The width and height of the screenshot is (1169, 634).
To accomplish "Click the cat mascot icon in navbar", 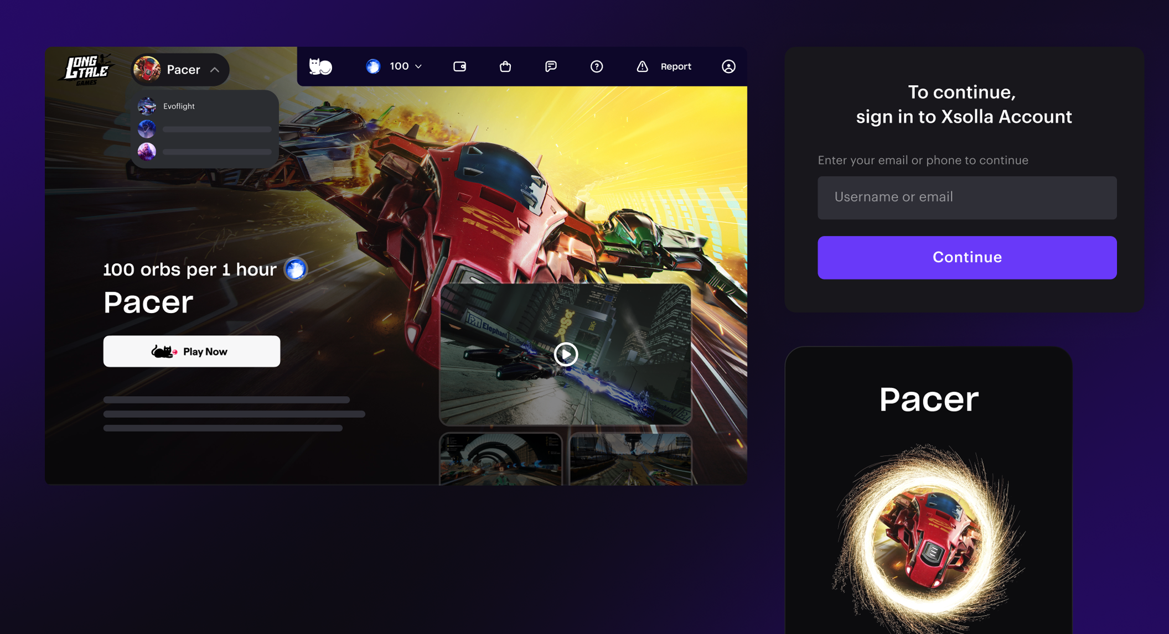I will [320, 66].
